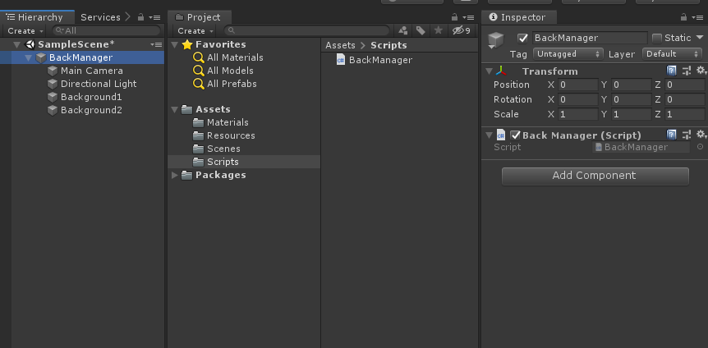Screen dimensions: 708x348
Task: Click Assets in the breadcrumb path
Action: pos(340,45)
